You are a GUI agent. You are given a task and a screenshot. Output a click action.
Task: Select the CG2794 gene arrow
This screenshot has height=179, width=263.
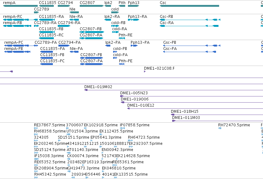64,6
